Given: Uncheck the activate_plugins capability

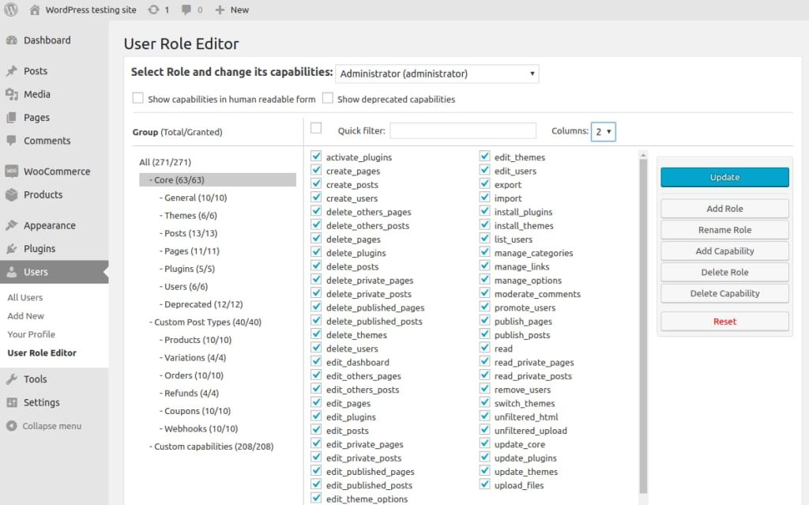Looking at the screenshot, I should point(316,156).
